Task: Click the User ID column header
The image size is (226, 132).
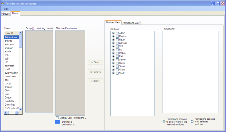Action: pos(11,33)
